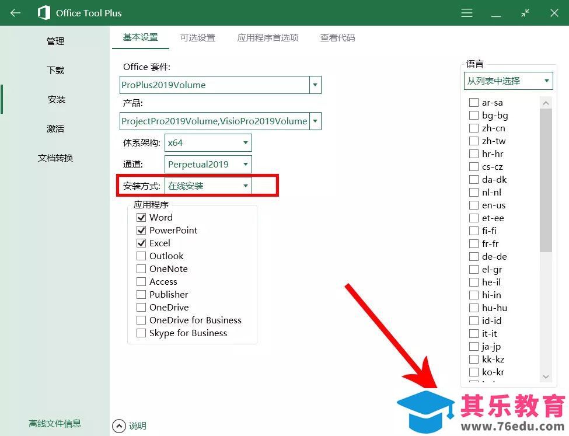Check the el-gr language

pos(473,270)
